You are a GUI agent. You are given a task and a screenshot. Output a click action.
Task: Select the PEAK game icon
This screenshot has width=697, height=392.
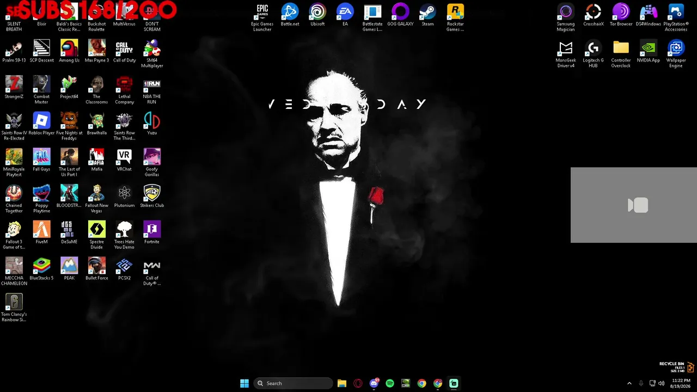click(x=69, y=269)
